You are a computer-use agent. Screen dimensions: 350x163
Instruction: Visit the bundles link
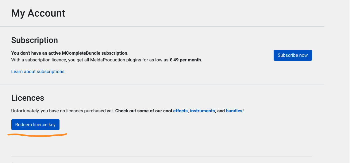[234, 111]
